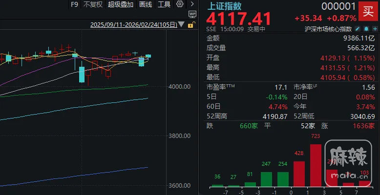Click the 沪深市场核心指数 label
This screenshot has height=195, width=380.
(x=328, y=29)
